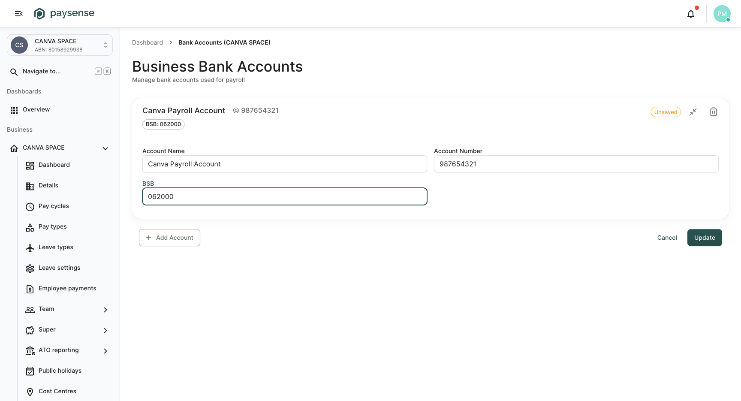Click the plus icon in Add Account
This screenshot has height=401, width=741.
click(148, 238)
